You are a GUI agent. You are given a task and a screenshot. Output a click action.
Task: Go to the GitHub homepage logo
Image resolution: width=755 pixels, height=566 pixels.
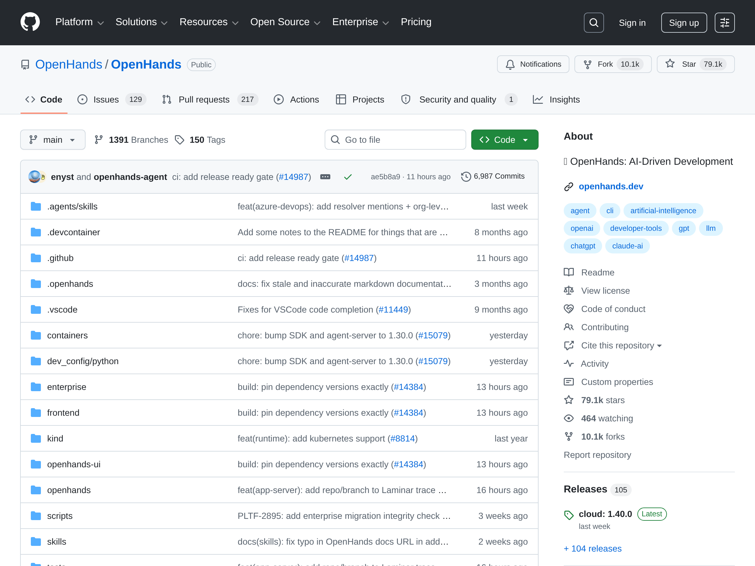click(x=30, y=22)
